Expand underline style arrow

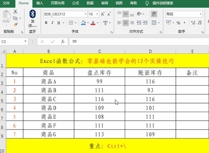[64, 23]
